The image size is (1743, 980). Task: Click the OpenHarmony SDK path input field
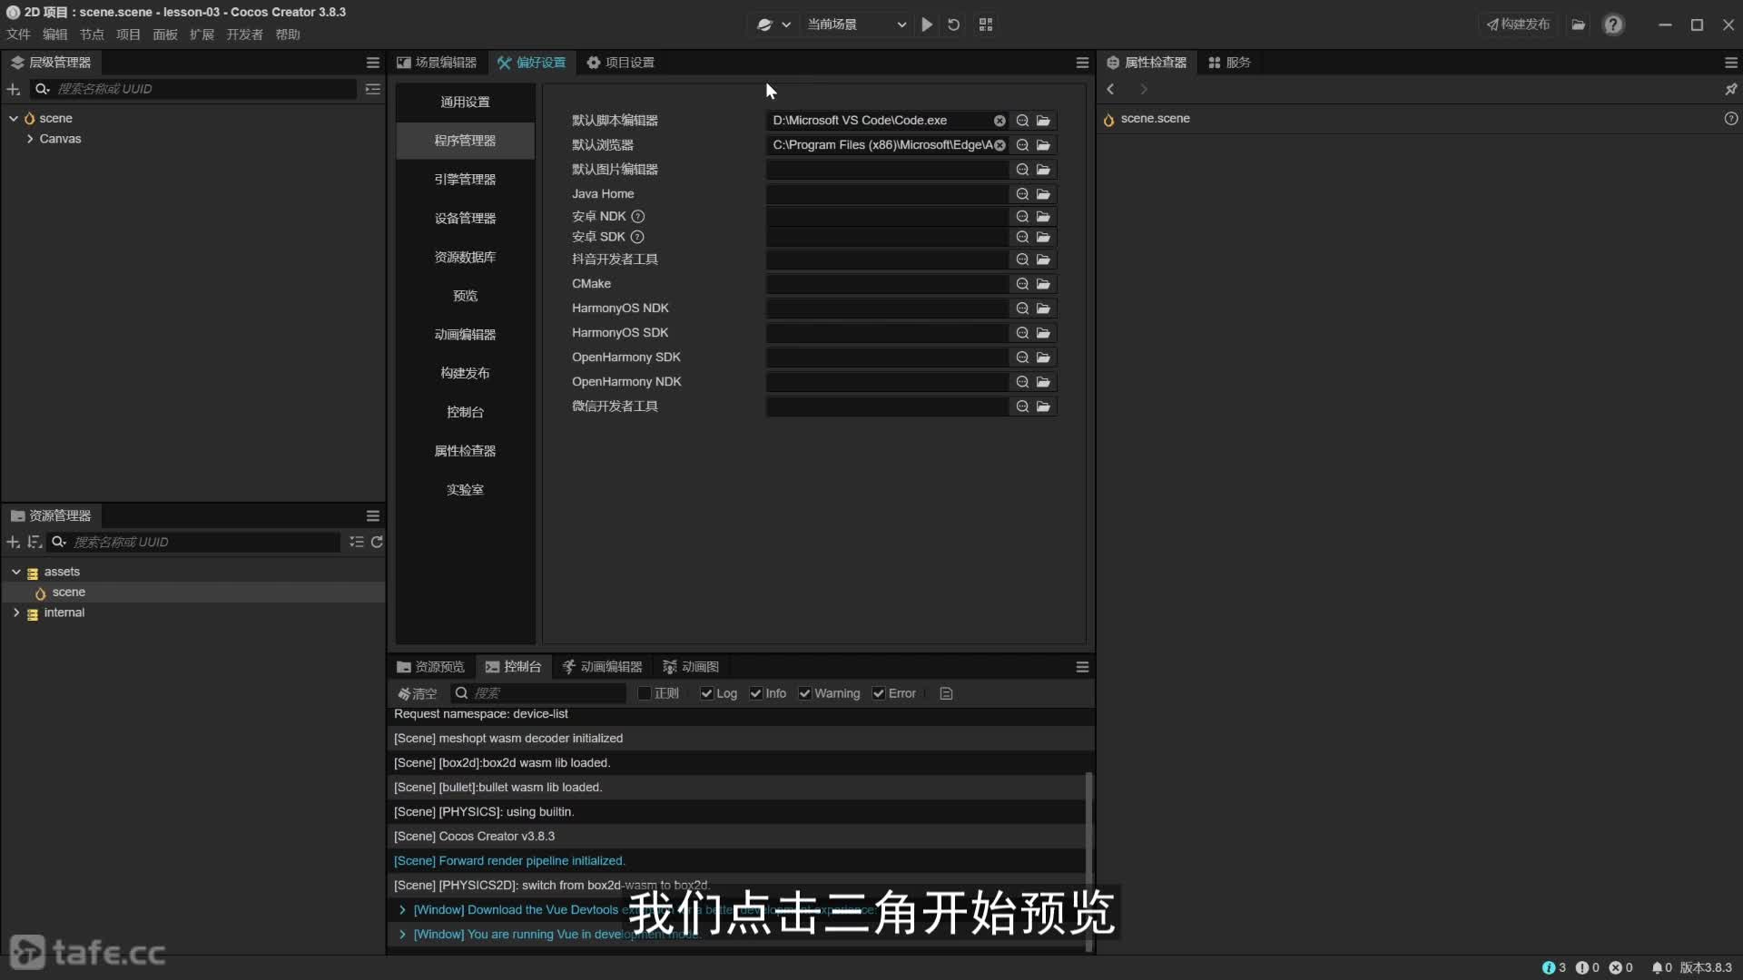click(x=887, y=358)
